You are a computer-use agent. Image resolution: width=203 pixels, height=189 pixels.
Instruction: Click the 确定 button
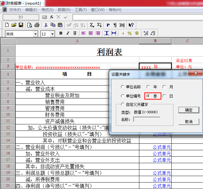(189, 110)
